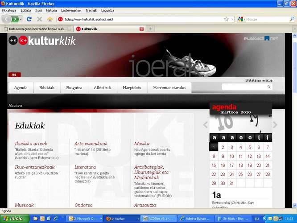This screenshot has width=297, height=223.
Task: Click the site search magnifier icon
Action: click(x=269, y=87)
